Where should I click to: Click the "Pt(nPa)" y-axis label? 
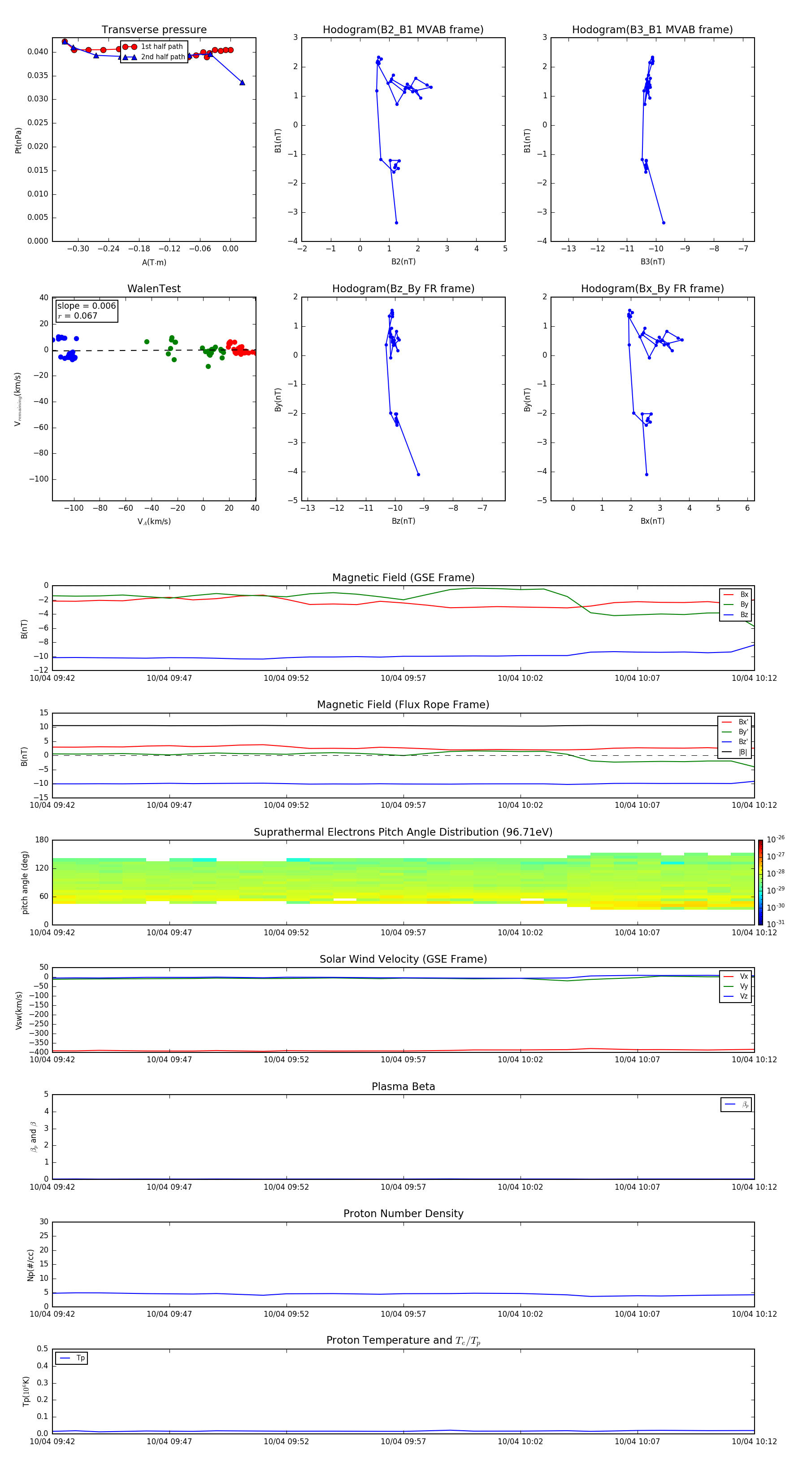pyautogui.click(x=18, y=140)
